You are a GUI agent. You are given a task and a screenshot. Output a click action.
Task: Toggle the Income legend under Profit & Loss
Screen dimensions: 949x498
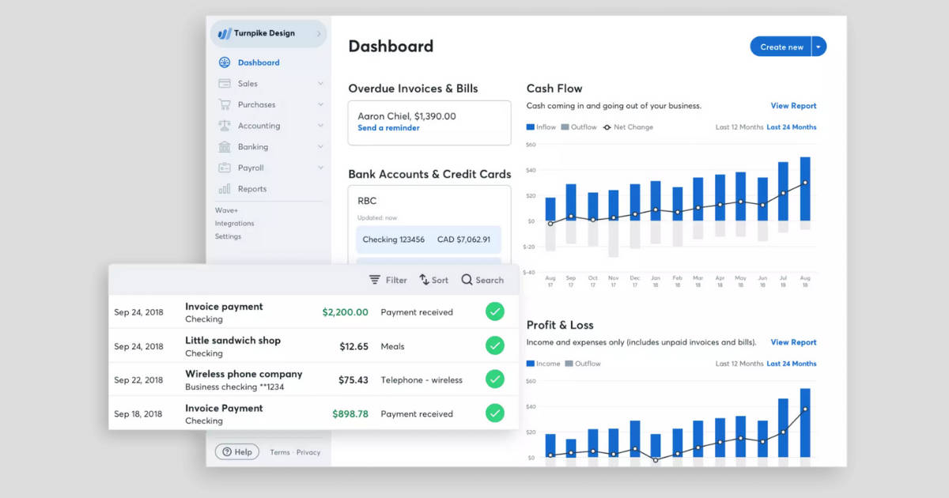[543, 363]
